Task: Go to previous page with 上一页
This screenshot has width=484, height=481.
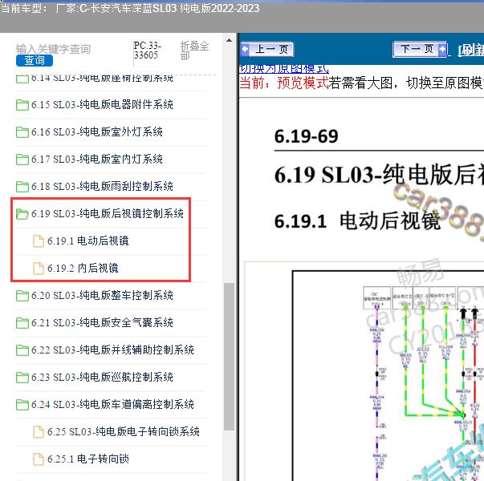Action: (267, 50)
